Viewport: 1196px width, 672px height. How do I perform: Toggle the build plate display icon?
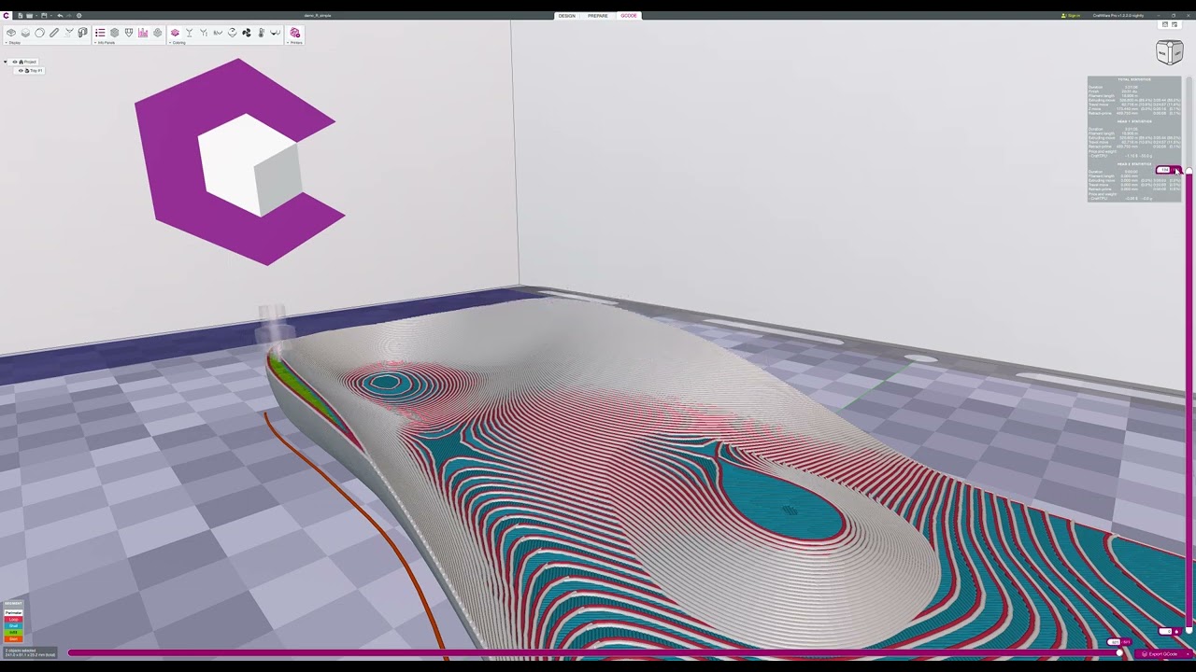click(x=11, y=33)
